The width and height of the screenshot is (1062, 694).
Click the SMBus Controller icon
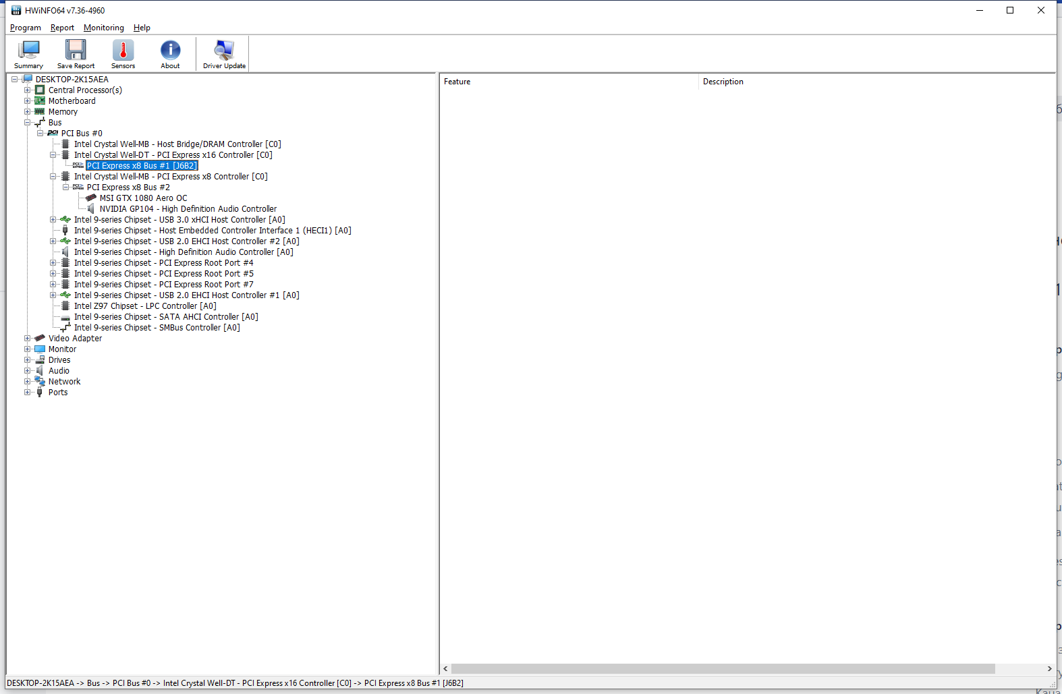pos(65,327)
